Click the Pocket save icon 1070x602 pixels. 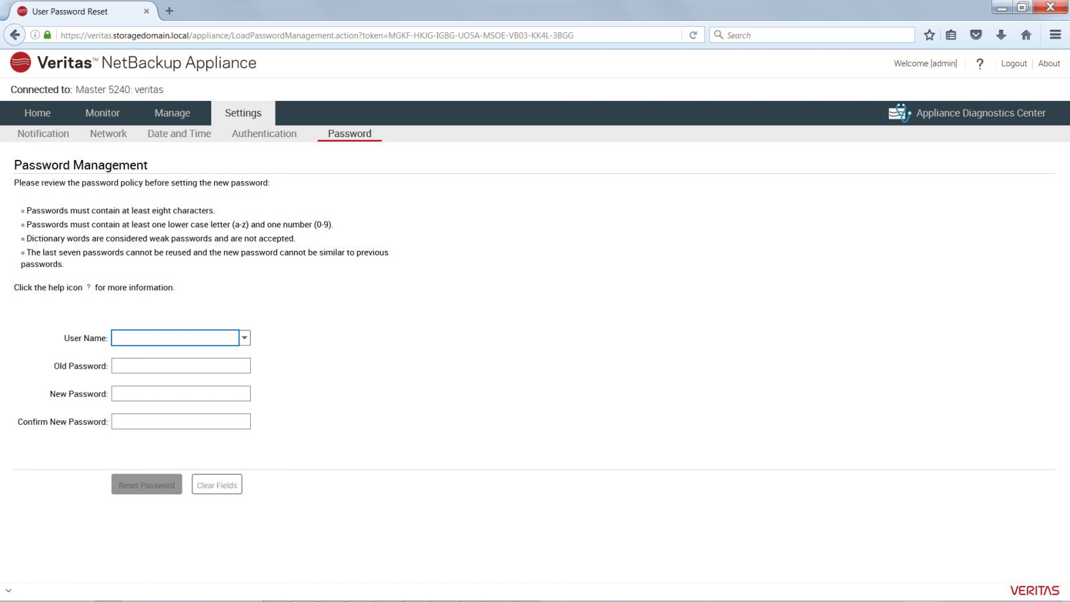tap(976, 35)
